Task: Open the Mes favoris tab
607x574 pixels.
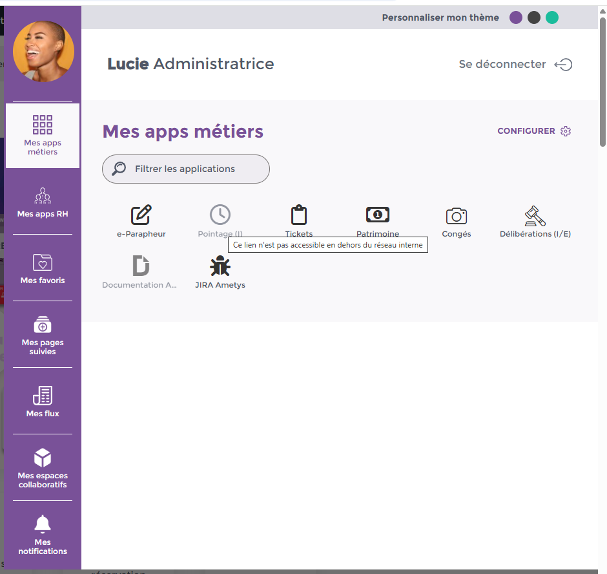Action: pyautogui.click(x=43, y=268)
